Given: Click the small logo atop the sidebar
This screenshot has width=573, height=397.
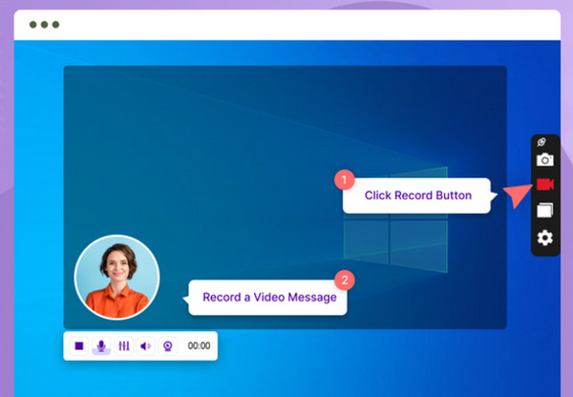Looking at the screenshot, I should coord(541,141).
